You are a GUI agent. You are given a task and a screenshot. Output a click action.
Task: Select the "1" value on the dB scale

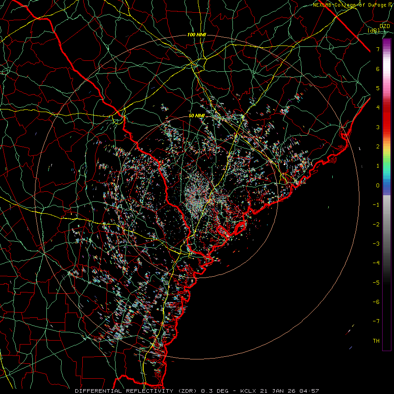(378, 166)
